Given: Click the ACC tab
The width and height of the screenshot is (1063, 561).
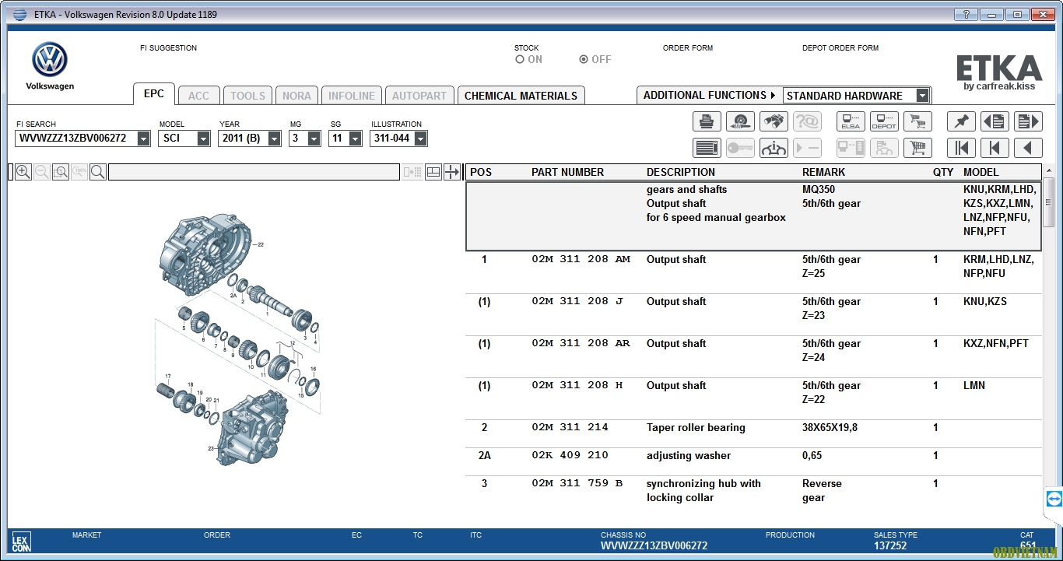Looking at the screenshot, I should click(198, 96).
